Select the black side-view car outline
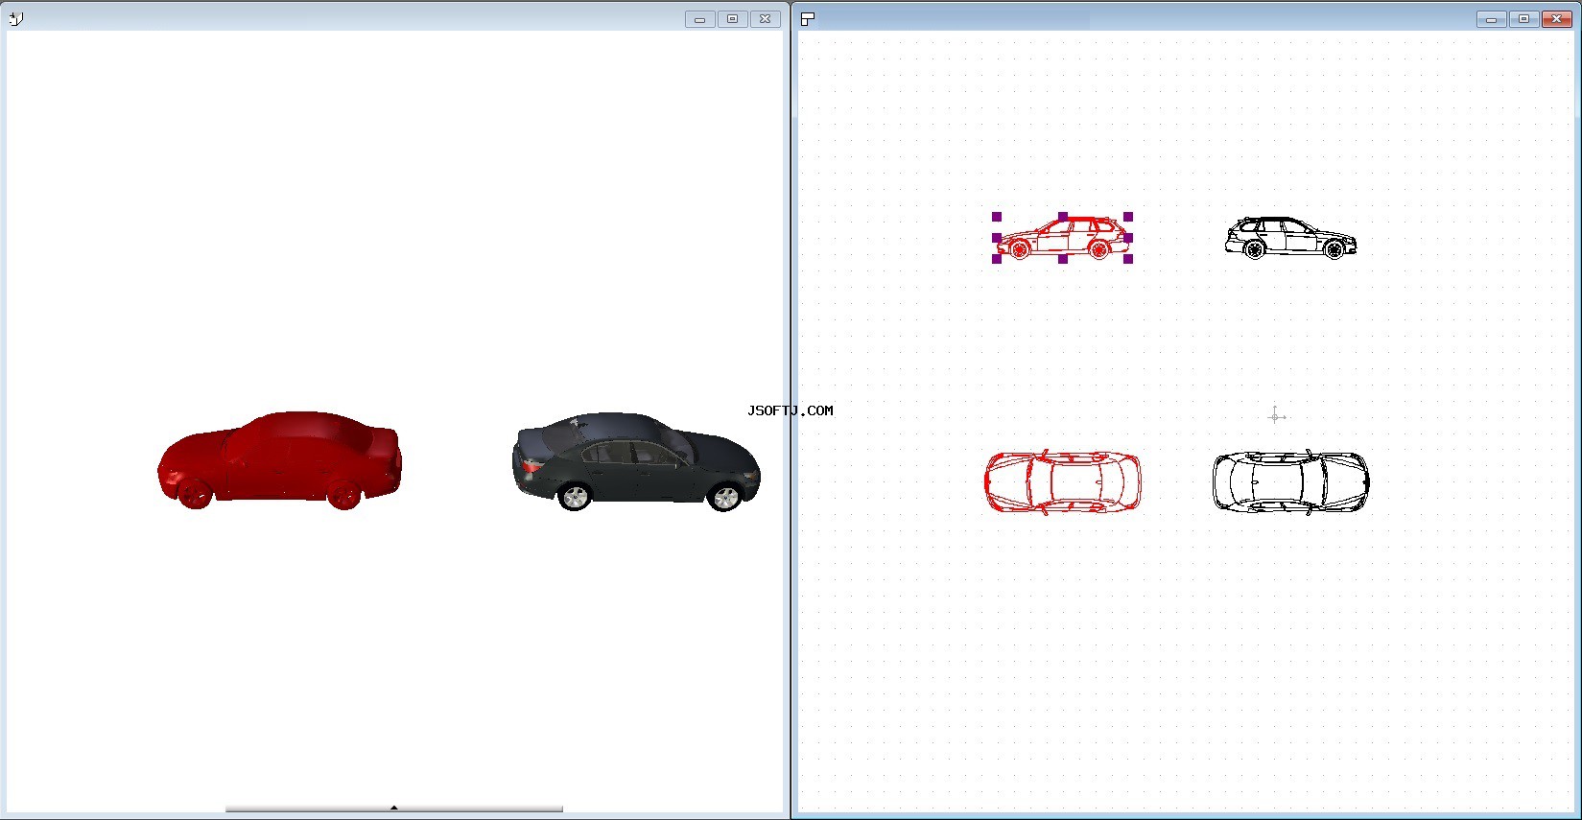This screenshot has height=820, width=1582. click(x=1290, y=238)
